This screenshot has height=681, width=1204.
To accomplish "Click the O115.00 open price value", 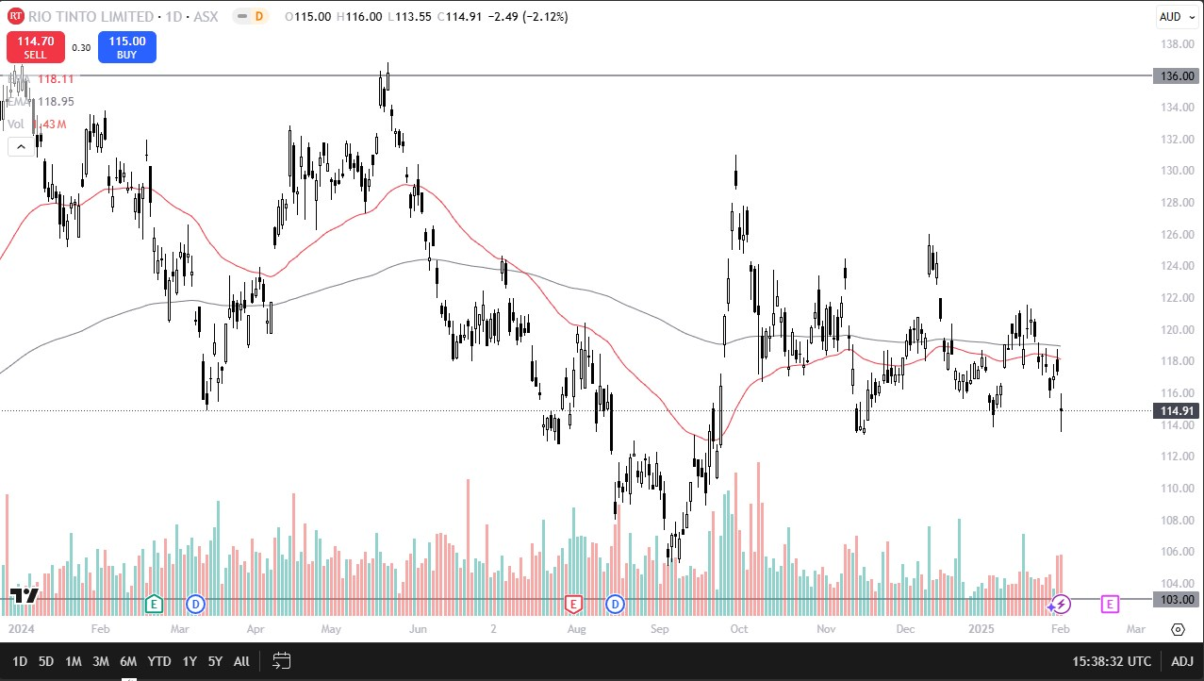I will pos(310,17).
